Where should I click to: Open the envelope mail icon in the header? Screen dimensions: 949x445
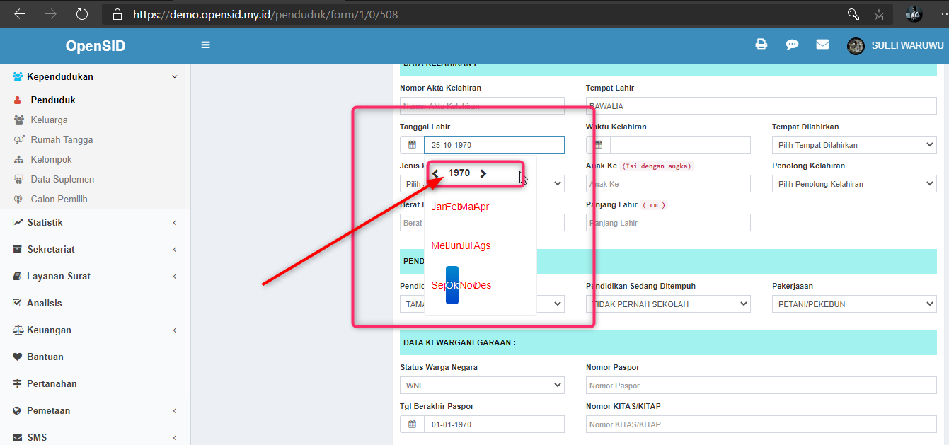click(822, 44)
